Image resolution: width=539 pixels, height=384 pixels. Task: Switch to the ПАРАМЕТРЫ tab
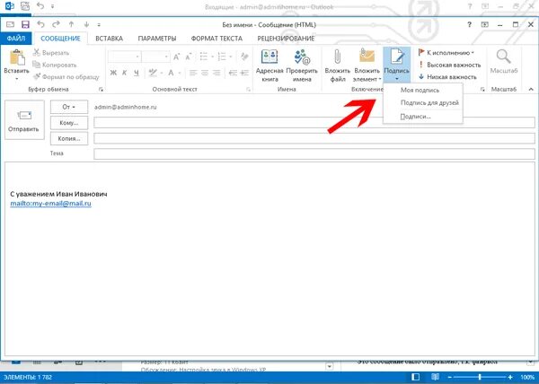tap(157, 39)
